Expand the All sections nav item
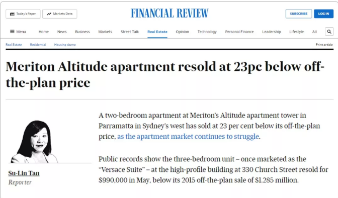 tap(314, 32)
